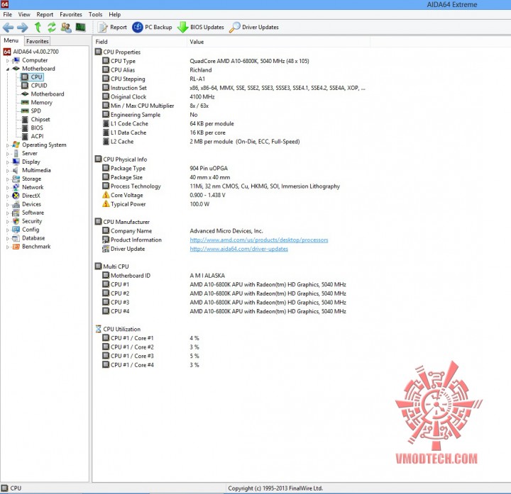Refresh the page with the green arrows icon

[52, 28]
